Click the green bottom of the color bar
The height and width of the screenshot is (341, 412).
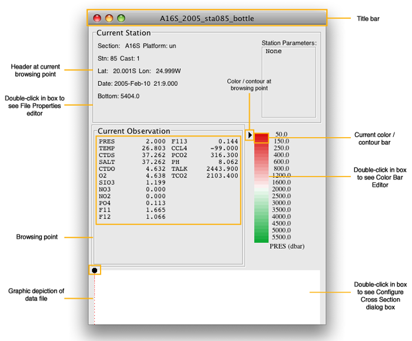pos(261,237)
